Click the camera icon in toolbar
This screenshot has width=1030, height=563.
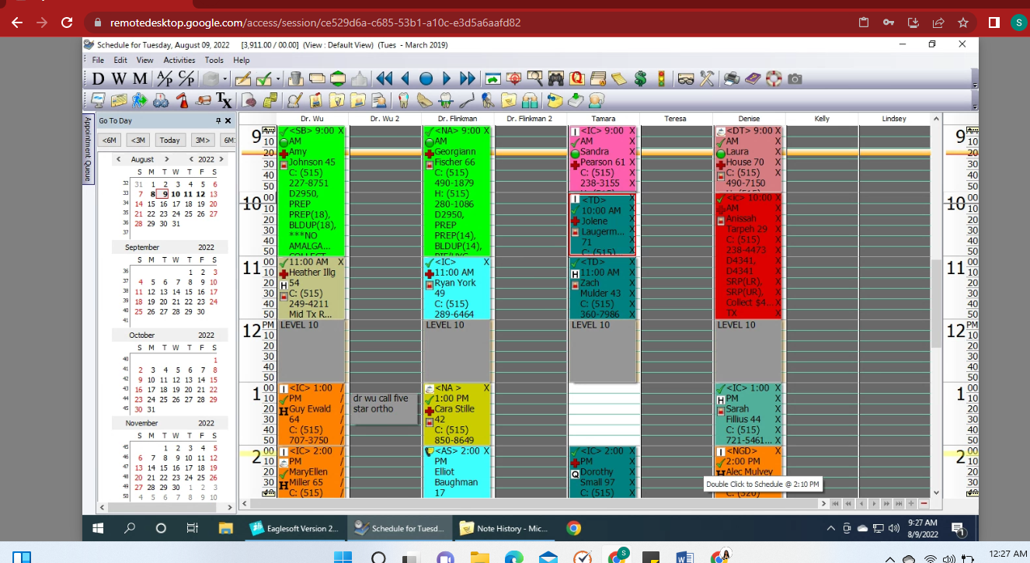pyautogui.click(x=795, y=78)
